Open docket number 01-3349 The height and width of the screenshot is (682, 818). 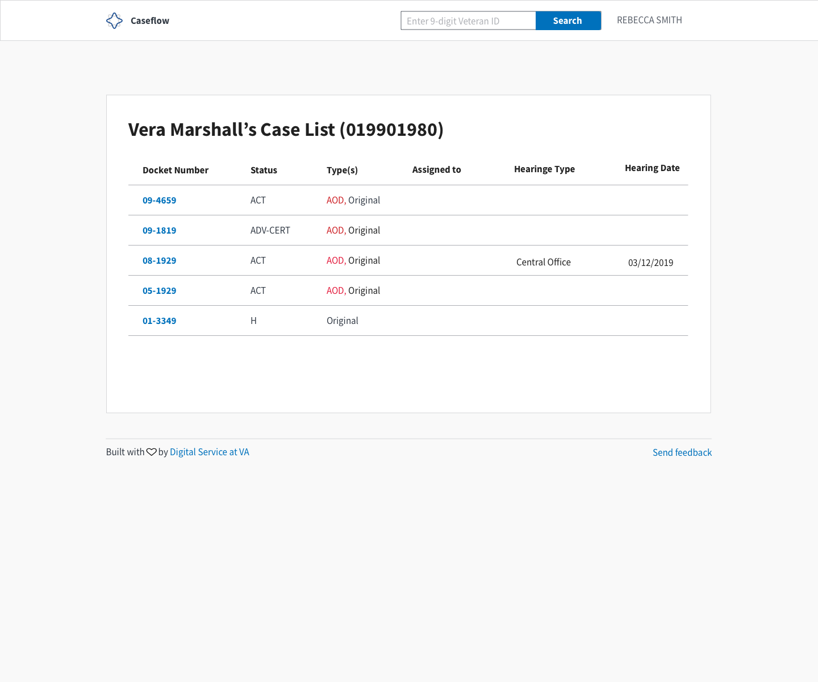click(x=159, y=321)
